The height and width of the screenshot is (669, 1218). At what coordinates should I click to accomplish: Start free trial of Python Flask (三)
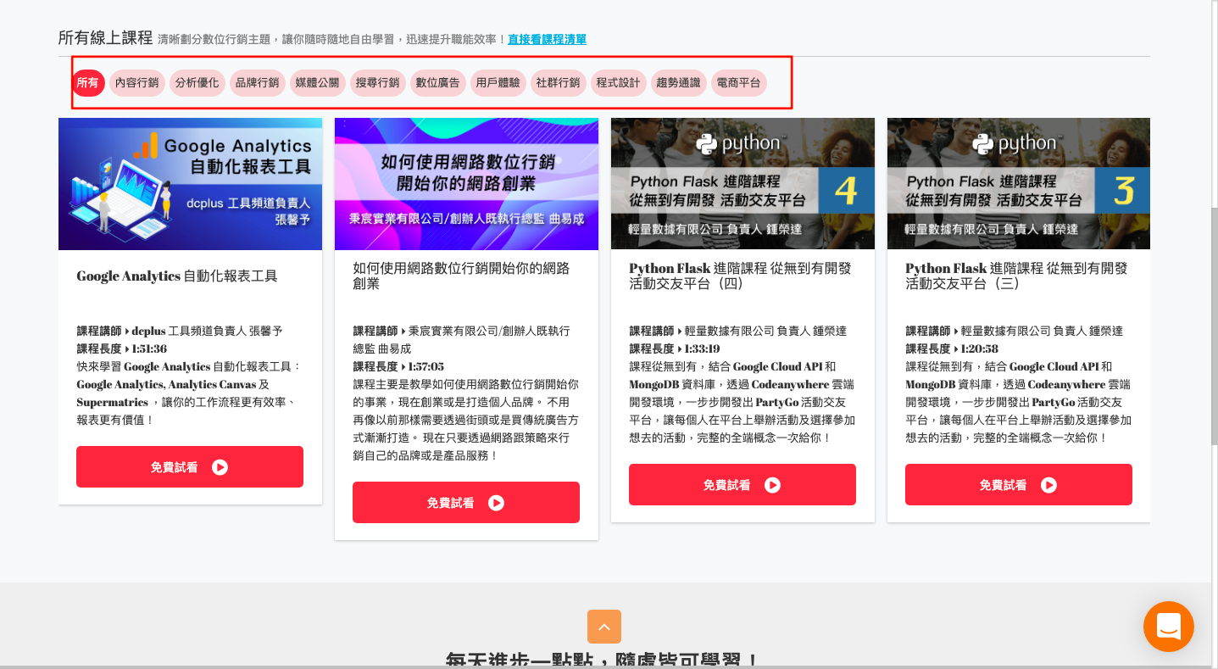[x=1019, y=485]
